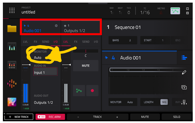
Task: Click the blue track view bars icon
Action: (x=184, y=58)
